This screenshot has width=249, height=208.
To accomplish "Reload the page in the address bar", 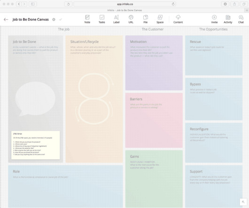I will (x=173, y=4).
